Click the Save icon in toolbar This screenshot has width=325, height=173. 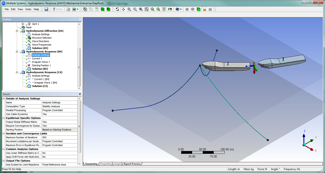(46, 9)
